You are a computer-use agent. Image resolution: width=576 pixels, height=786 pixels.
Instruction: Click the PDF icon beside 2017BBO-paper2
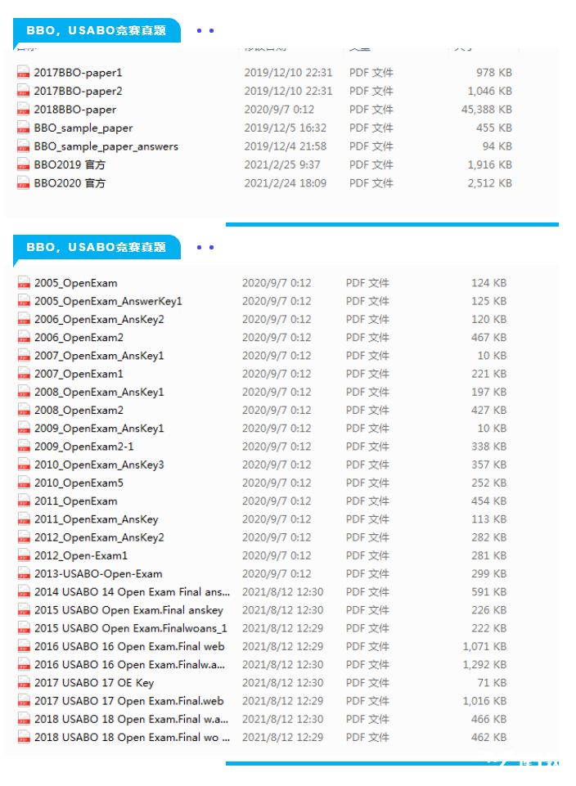23,91
